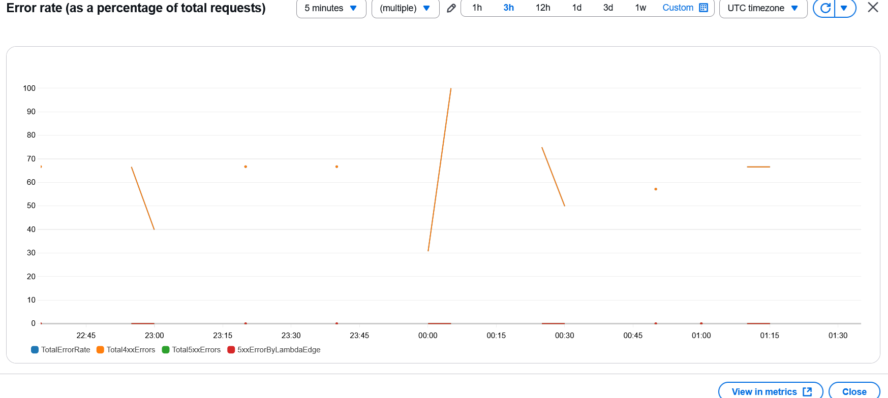Expand the 5 minutes period dropdown

[x=331, y=8]
